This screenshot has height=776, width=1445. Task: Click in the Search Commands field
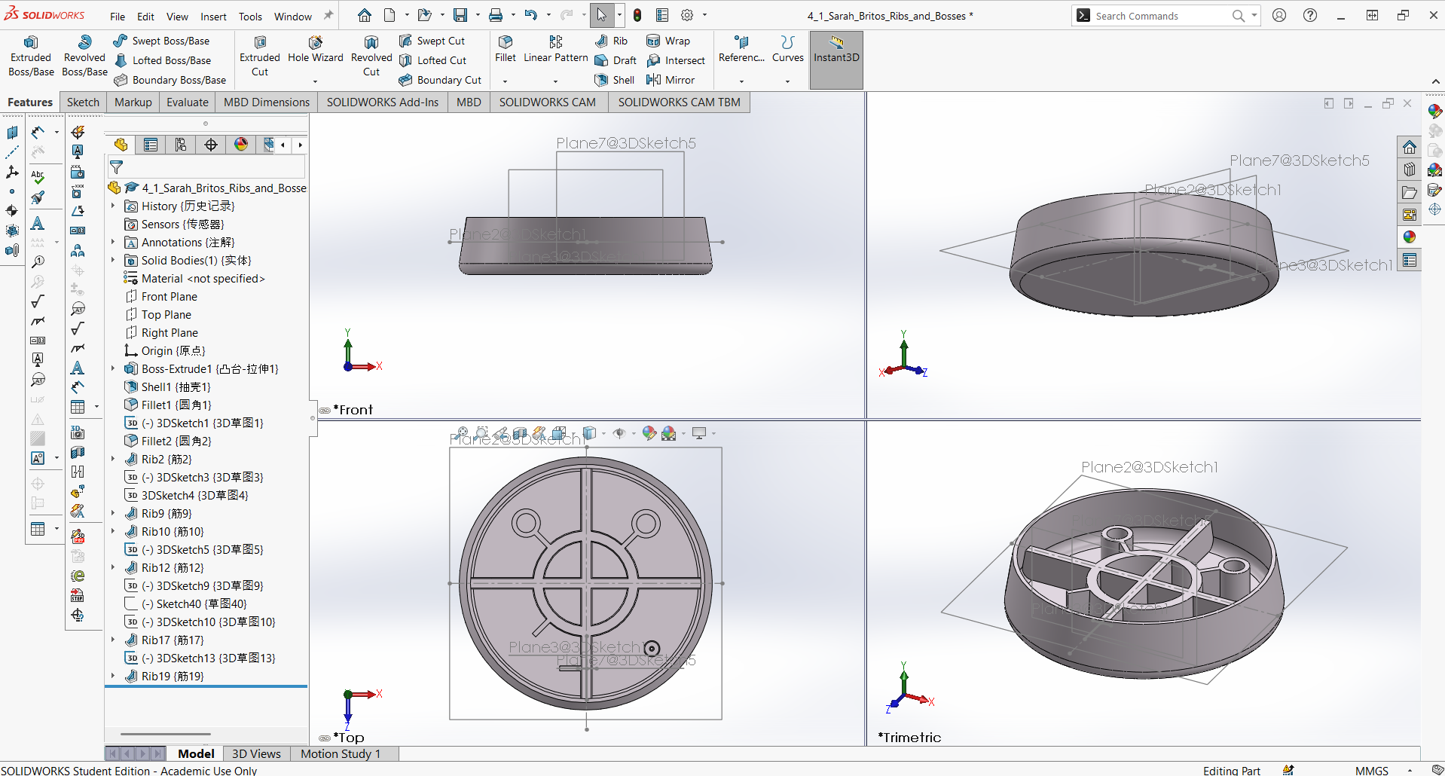point(1160,16)
